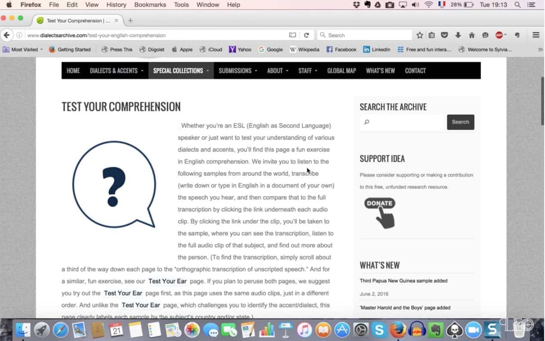Go to the Firefox home page icon
This screenshot has height=341, width=545.
(x=472, y=35)
